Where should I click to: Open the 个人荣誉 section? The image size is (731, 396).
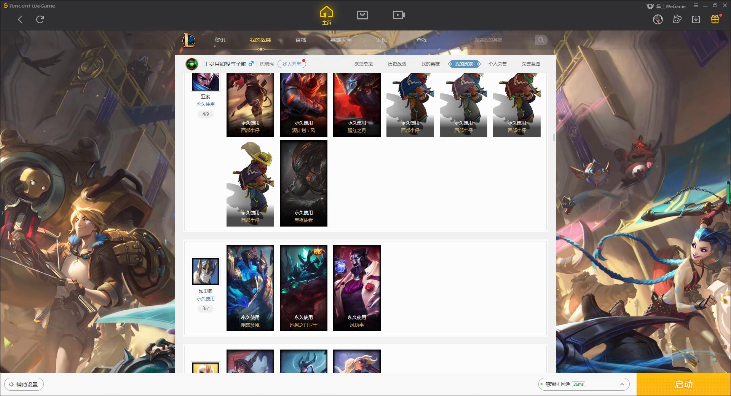pyautogui.click(x=498, y=64)
